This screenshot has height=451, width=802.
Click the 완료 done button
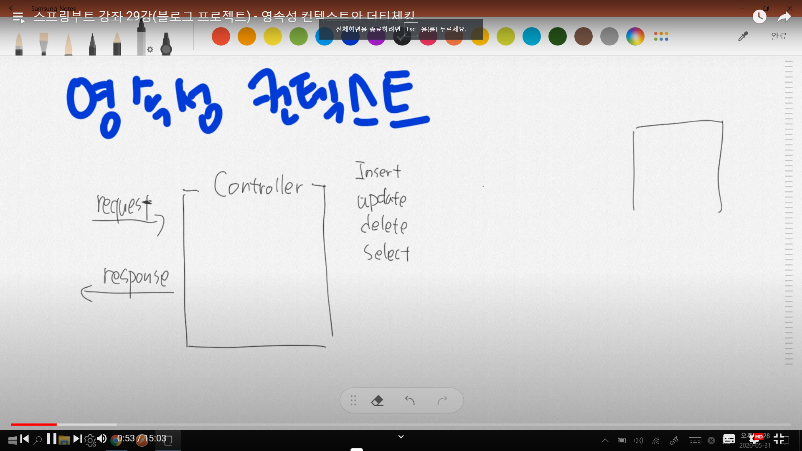[779, 36]
